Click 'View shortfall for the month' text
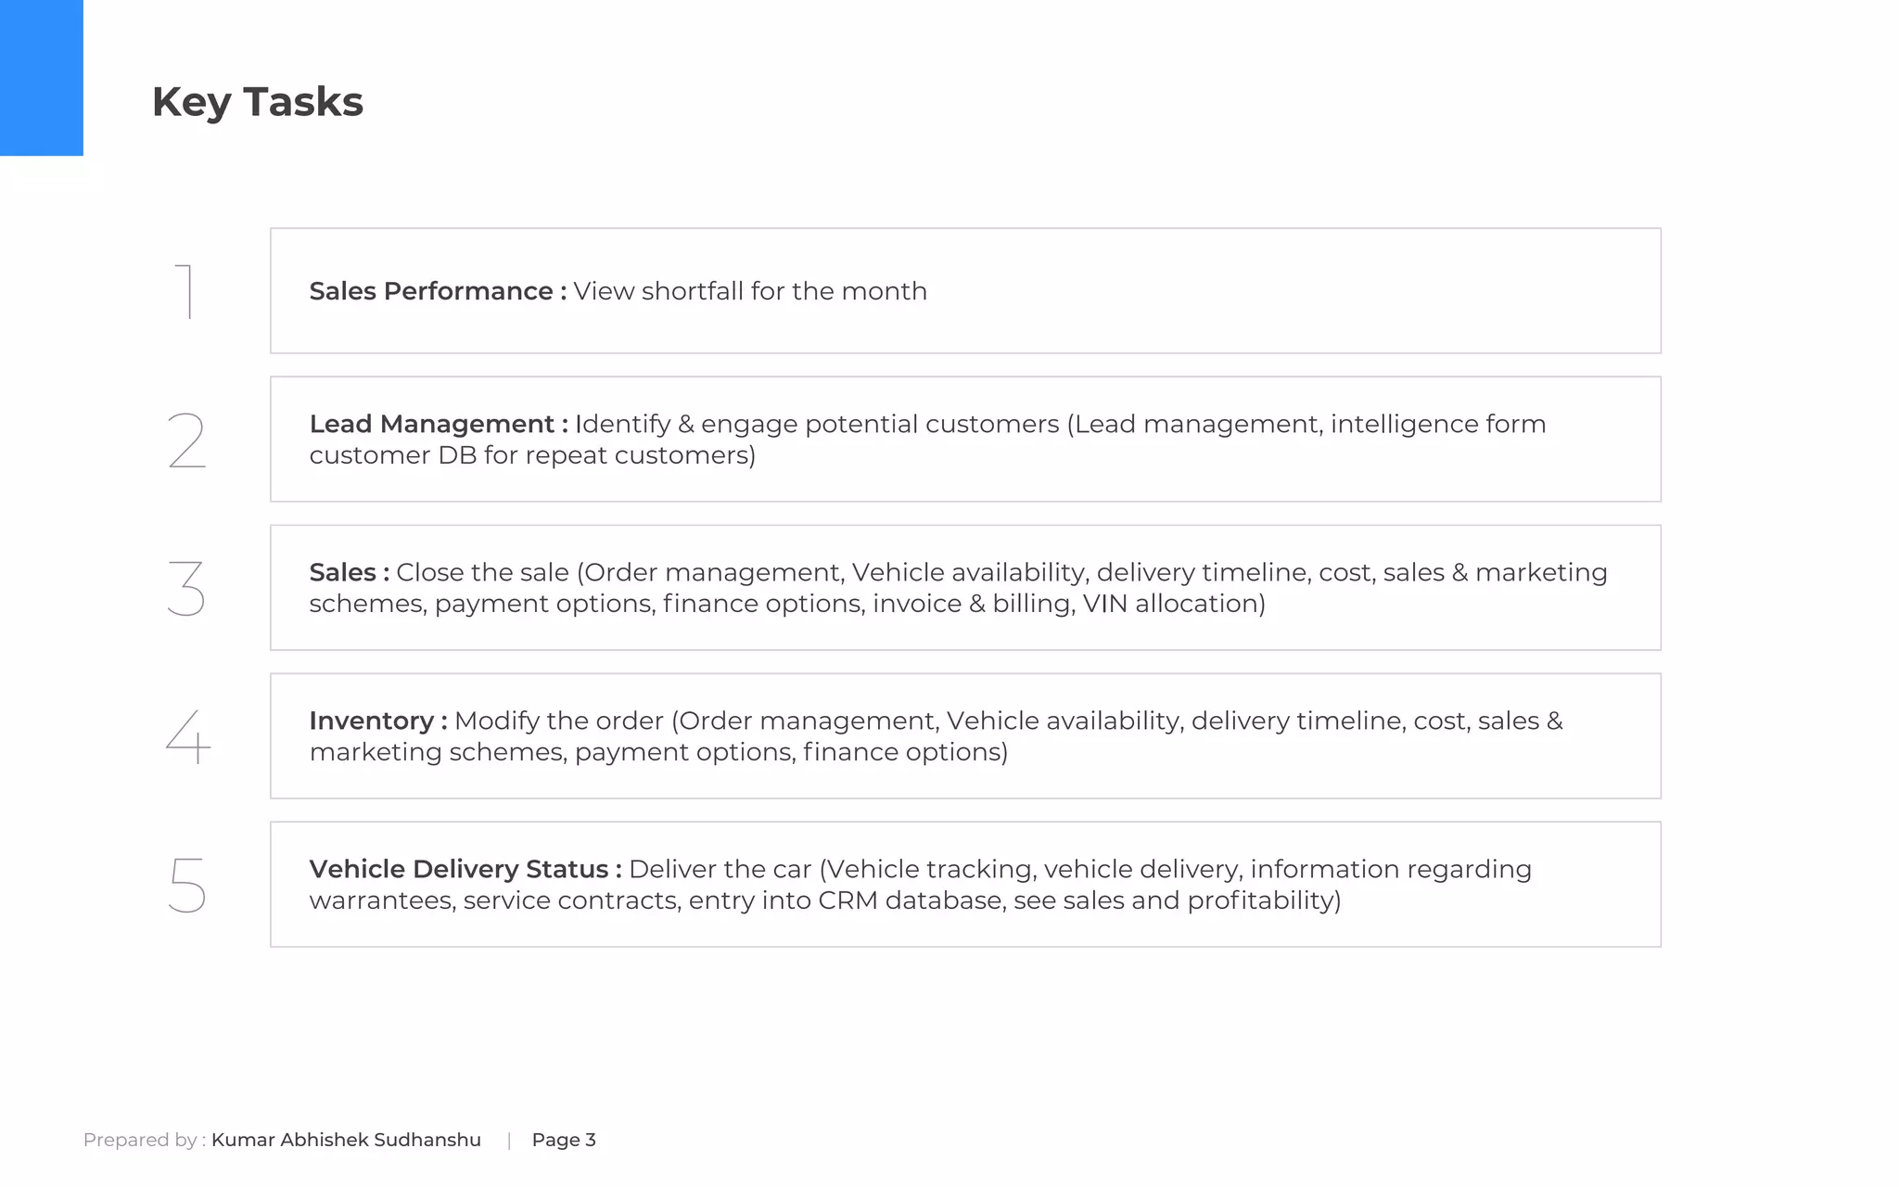1899x1187 pixels. click(x=749, y=291)
